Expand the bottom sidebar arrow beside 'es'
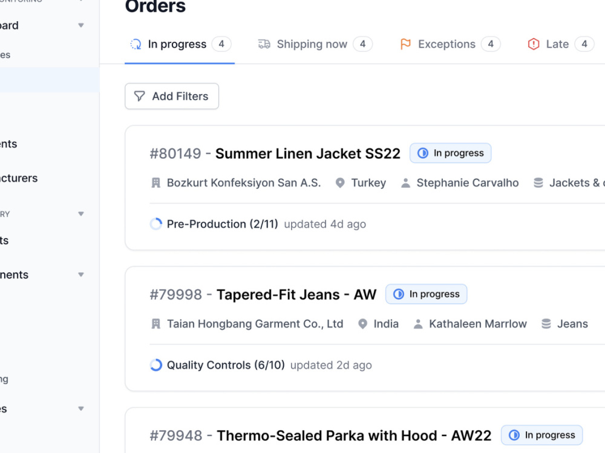This screenshot has height=453, width=605. 81,409
